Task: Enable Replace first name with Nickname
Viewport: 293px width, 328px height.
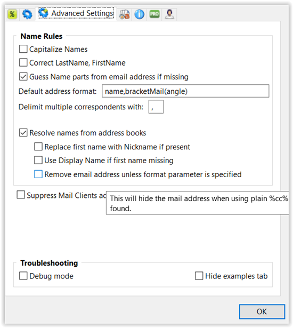Action: (x=38, y=147)
